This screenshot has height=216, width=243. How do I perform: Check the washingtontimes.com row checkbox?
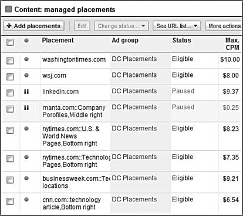point(10,60)
